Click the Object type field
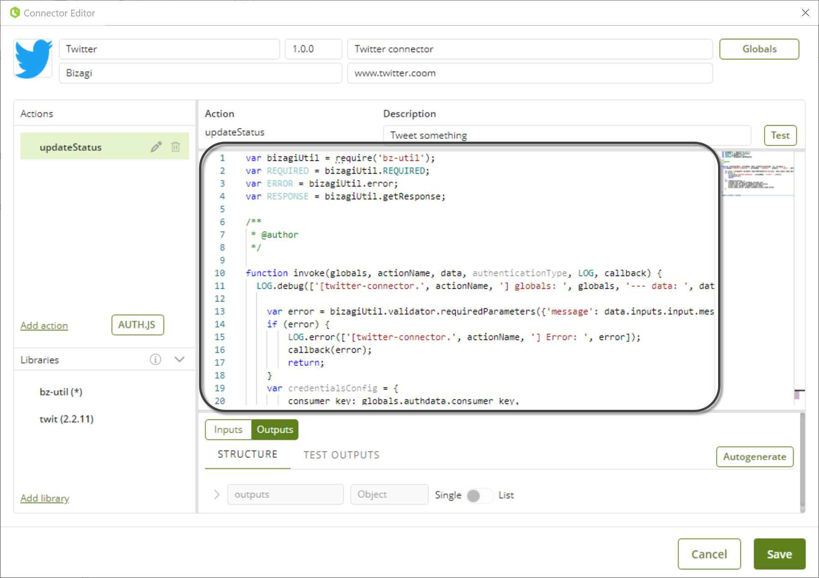 [x=389, y=494]
